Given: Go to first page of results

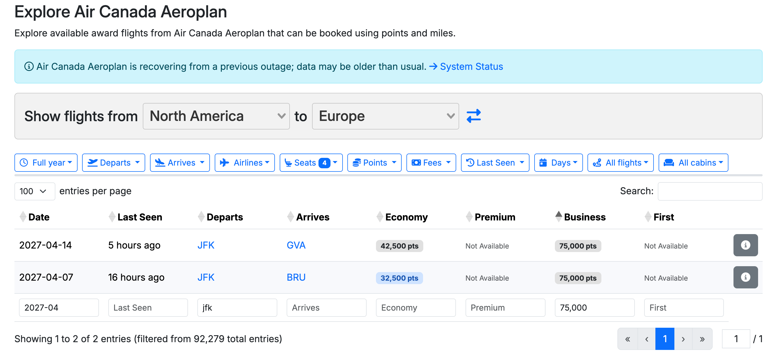Looking at the screenshot, I should click(628, 339).
